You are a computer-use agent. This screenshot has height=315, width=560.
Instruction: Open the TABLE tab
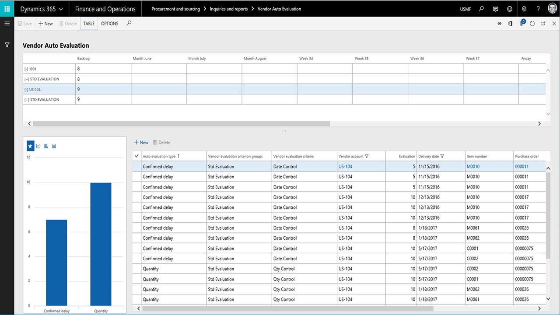(89, 24)
